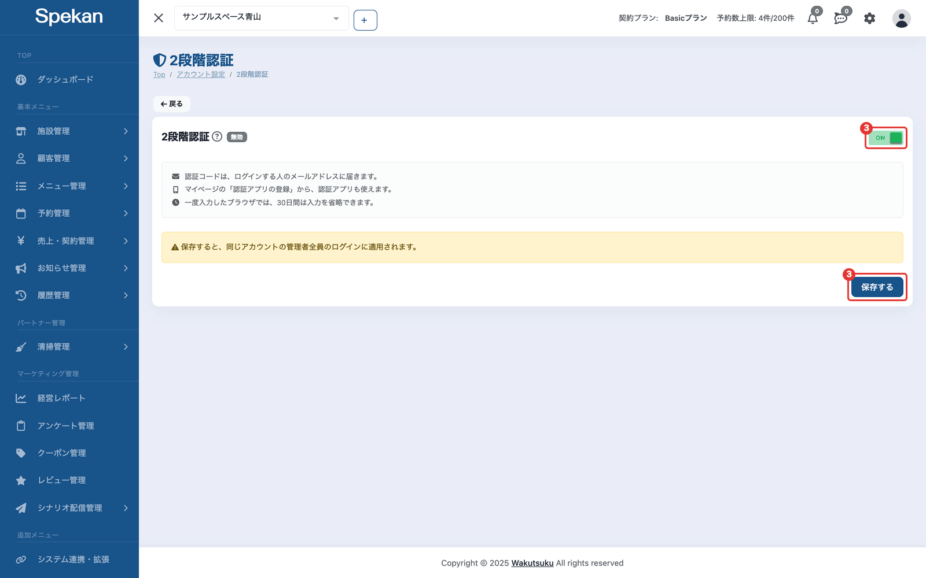Click the 予約数上限: 4件/200件 text
The width and height of the screenshot is (926, 578).
[x=755, y=18]
